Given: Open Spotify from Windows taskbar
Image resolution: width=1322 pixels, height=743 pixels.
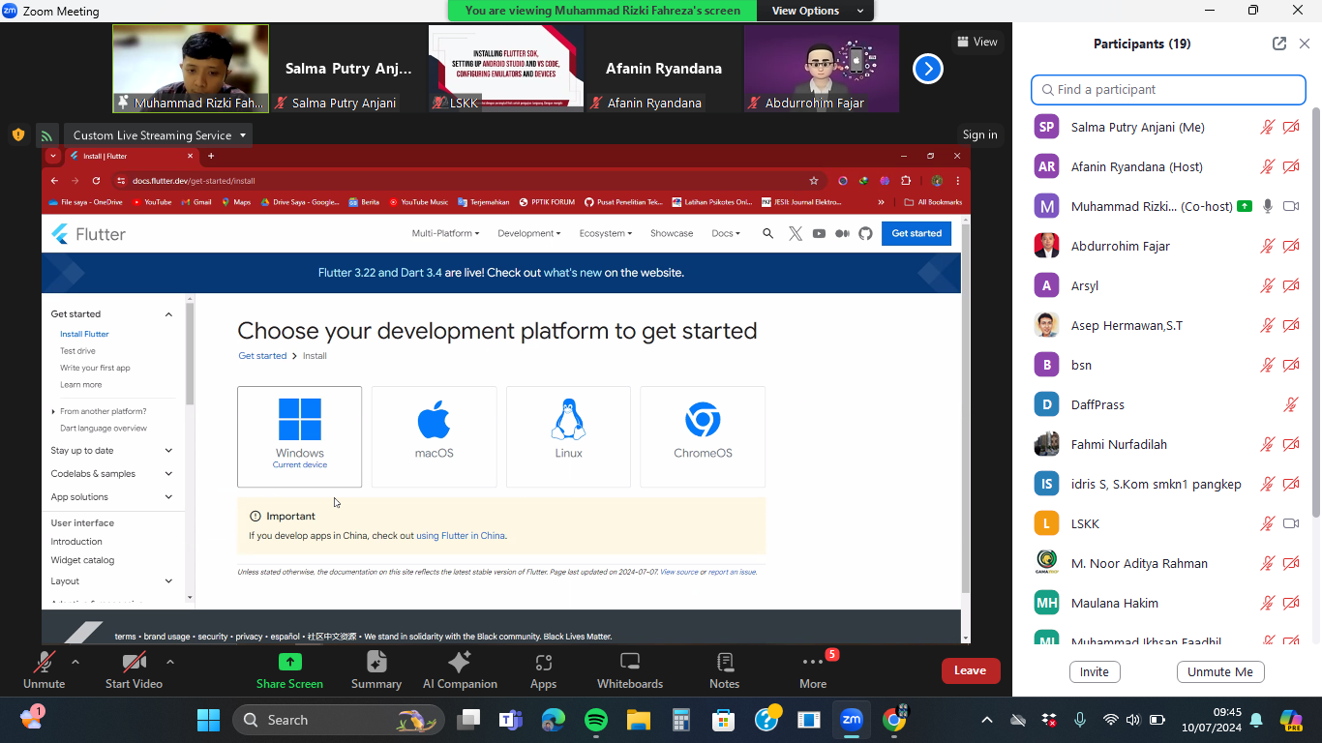Looking at the screenshot, I should point(596,720).
